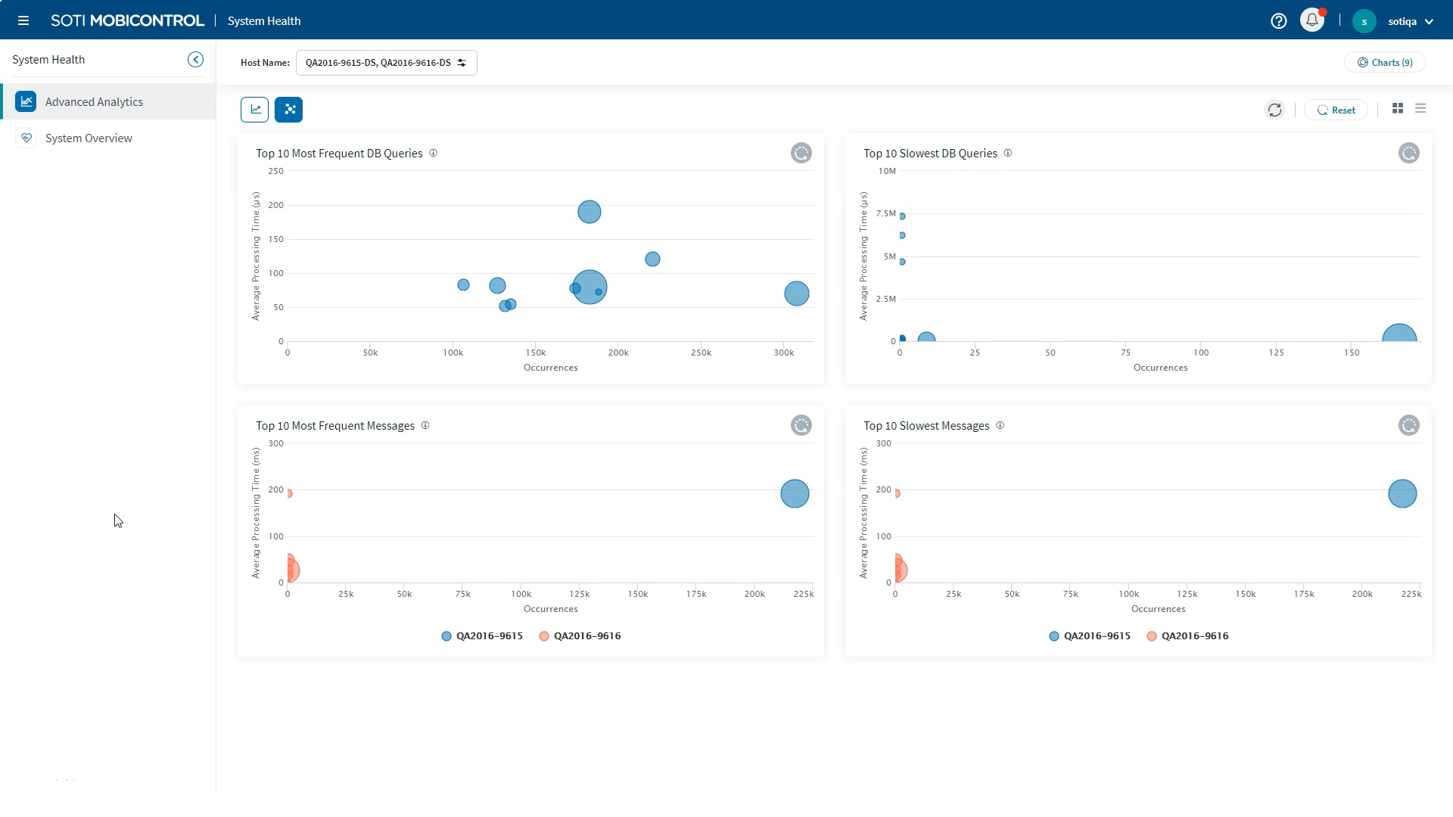Screen dimensions: 1453x817
Task: Refresh all charts
Action: pos(1275,110)
